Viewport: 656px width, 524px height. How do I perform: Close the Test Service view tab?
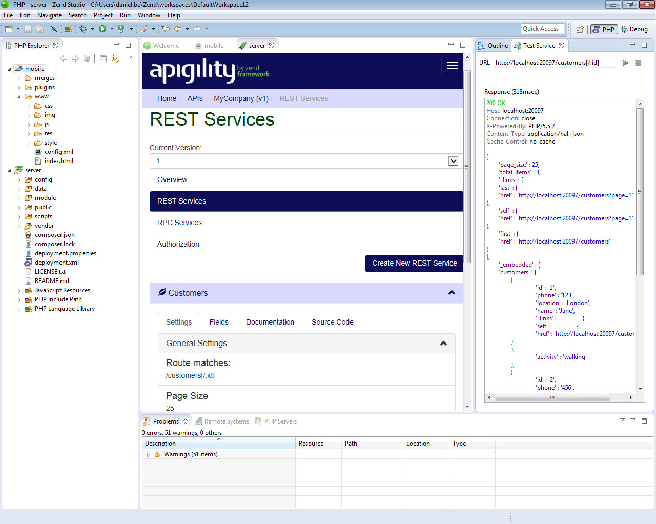562,46
